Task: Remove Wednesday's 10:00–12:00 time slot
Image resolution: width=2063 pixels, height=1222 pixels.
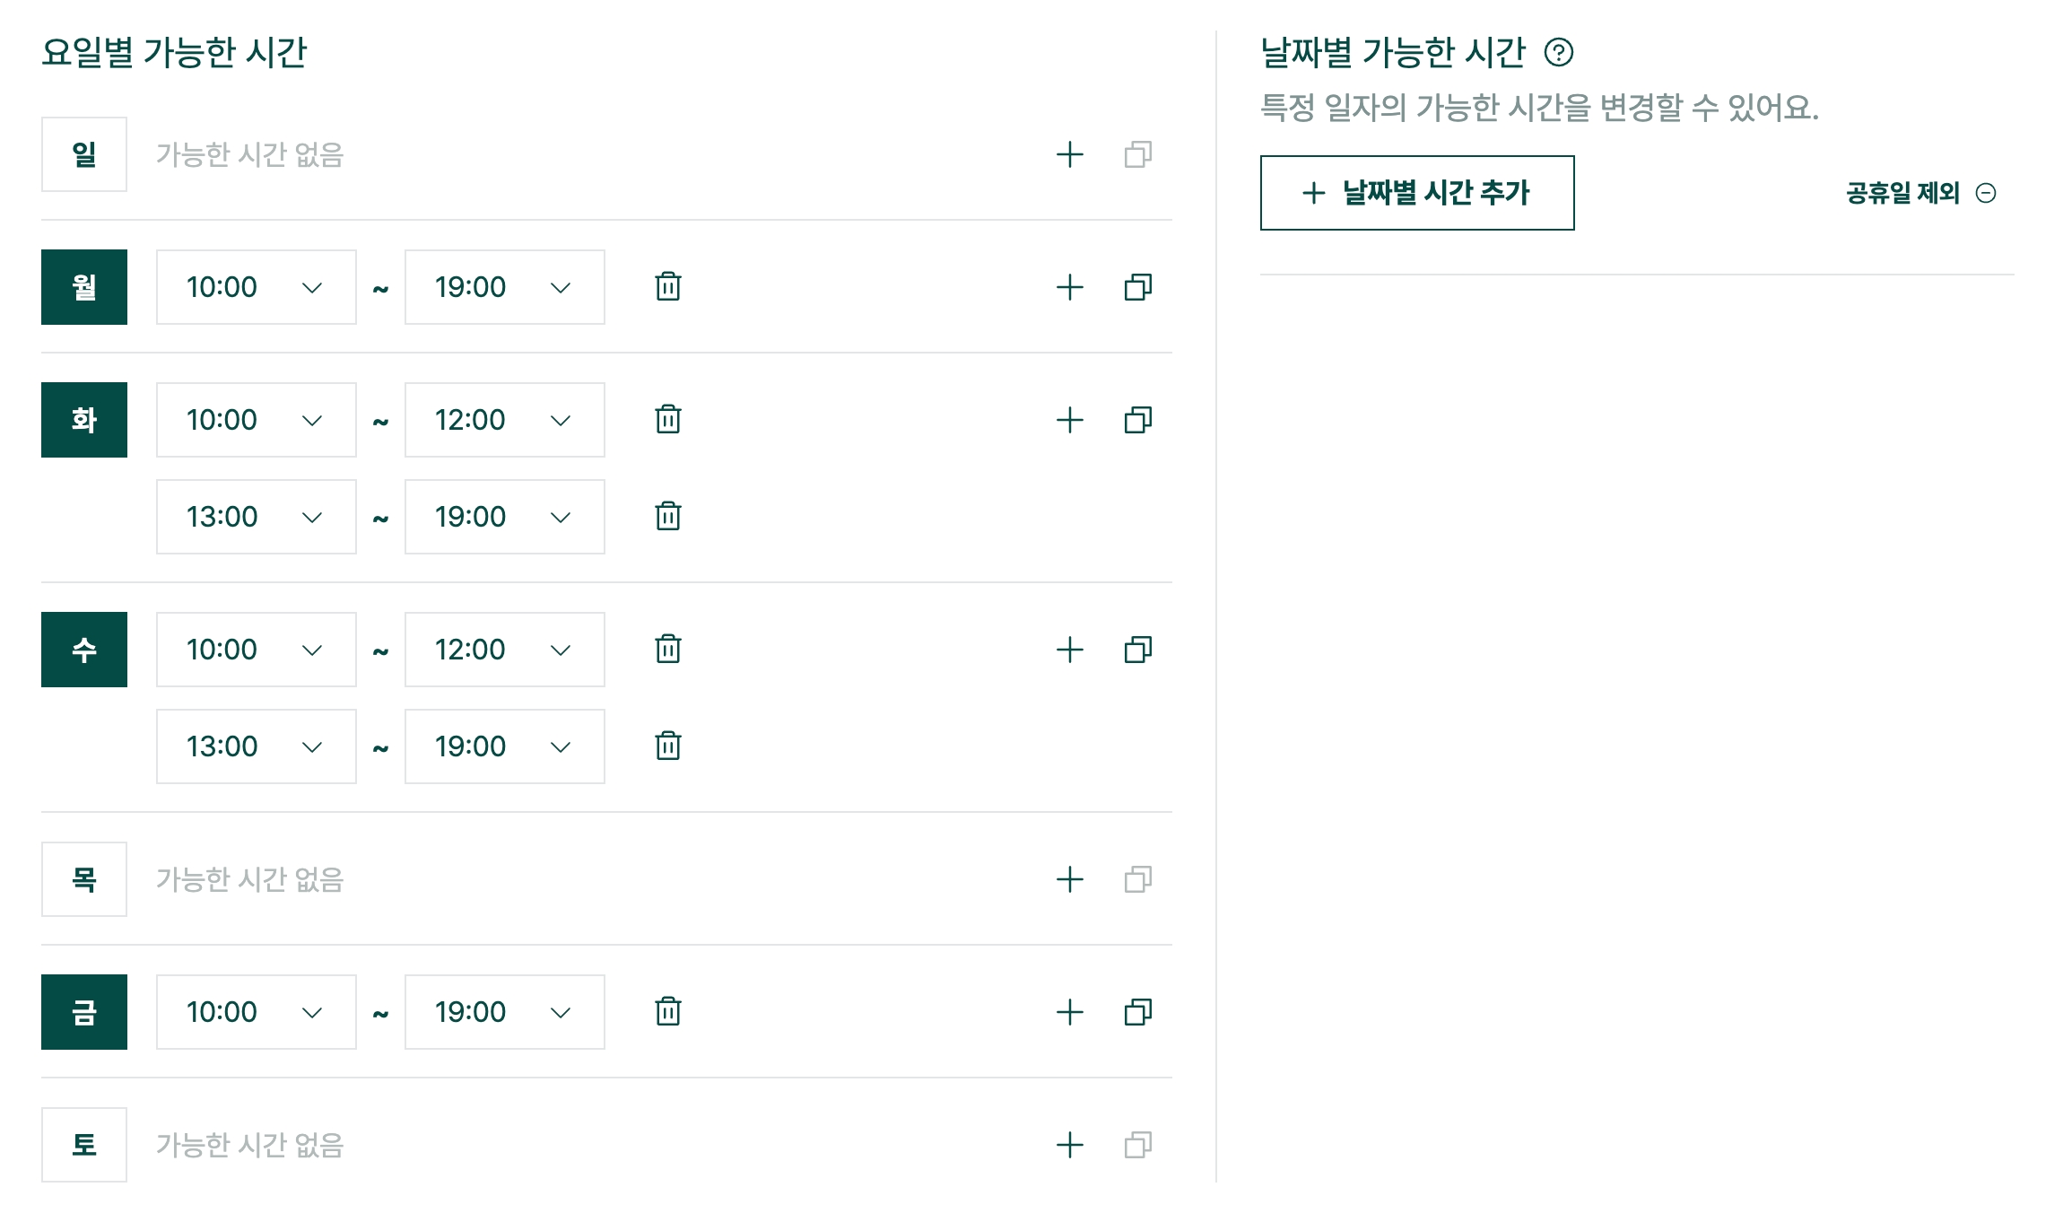Action: coord(667,650)
